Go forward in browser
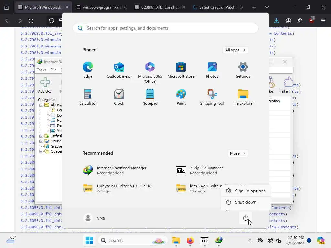331x248 pixels. pyautogui.click(x=19, y=21)
